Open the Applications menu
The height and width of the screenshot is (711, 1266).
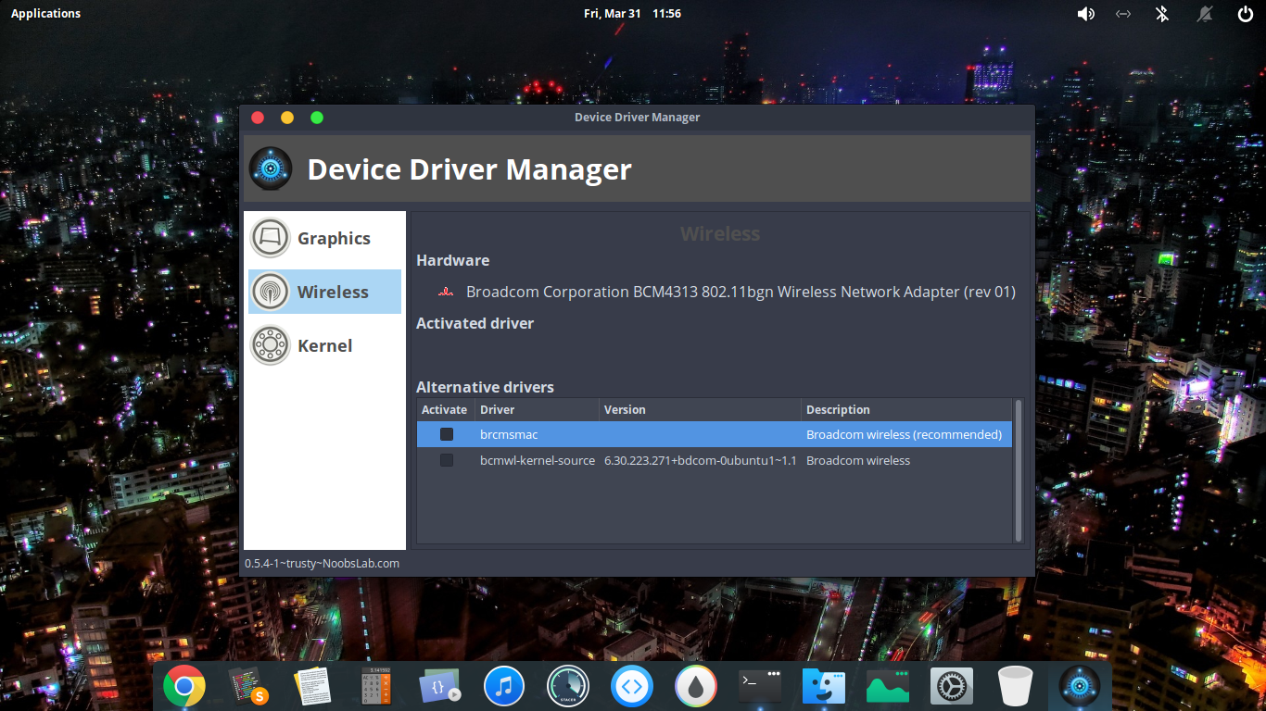pyautogui.click(x=45, y=14)
